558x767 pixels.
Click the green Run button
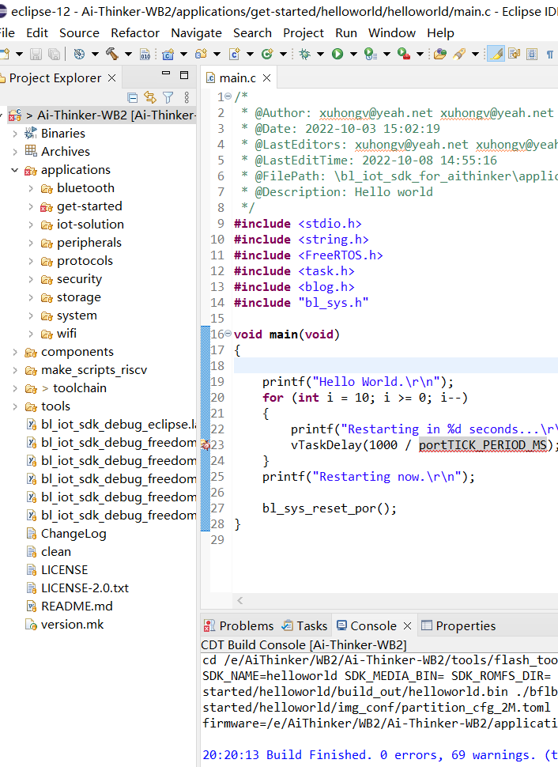click(337, 54)
